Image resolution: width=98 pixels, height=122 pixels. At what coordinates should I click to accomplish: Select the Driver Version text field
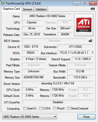[x=58, y=83]
